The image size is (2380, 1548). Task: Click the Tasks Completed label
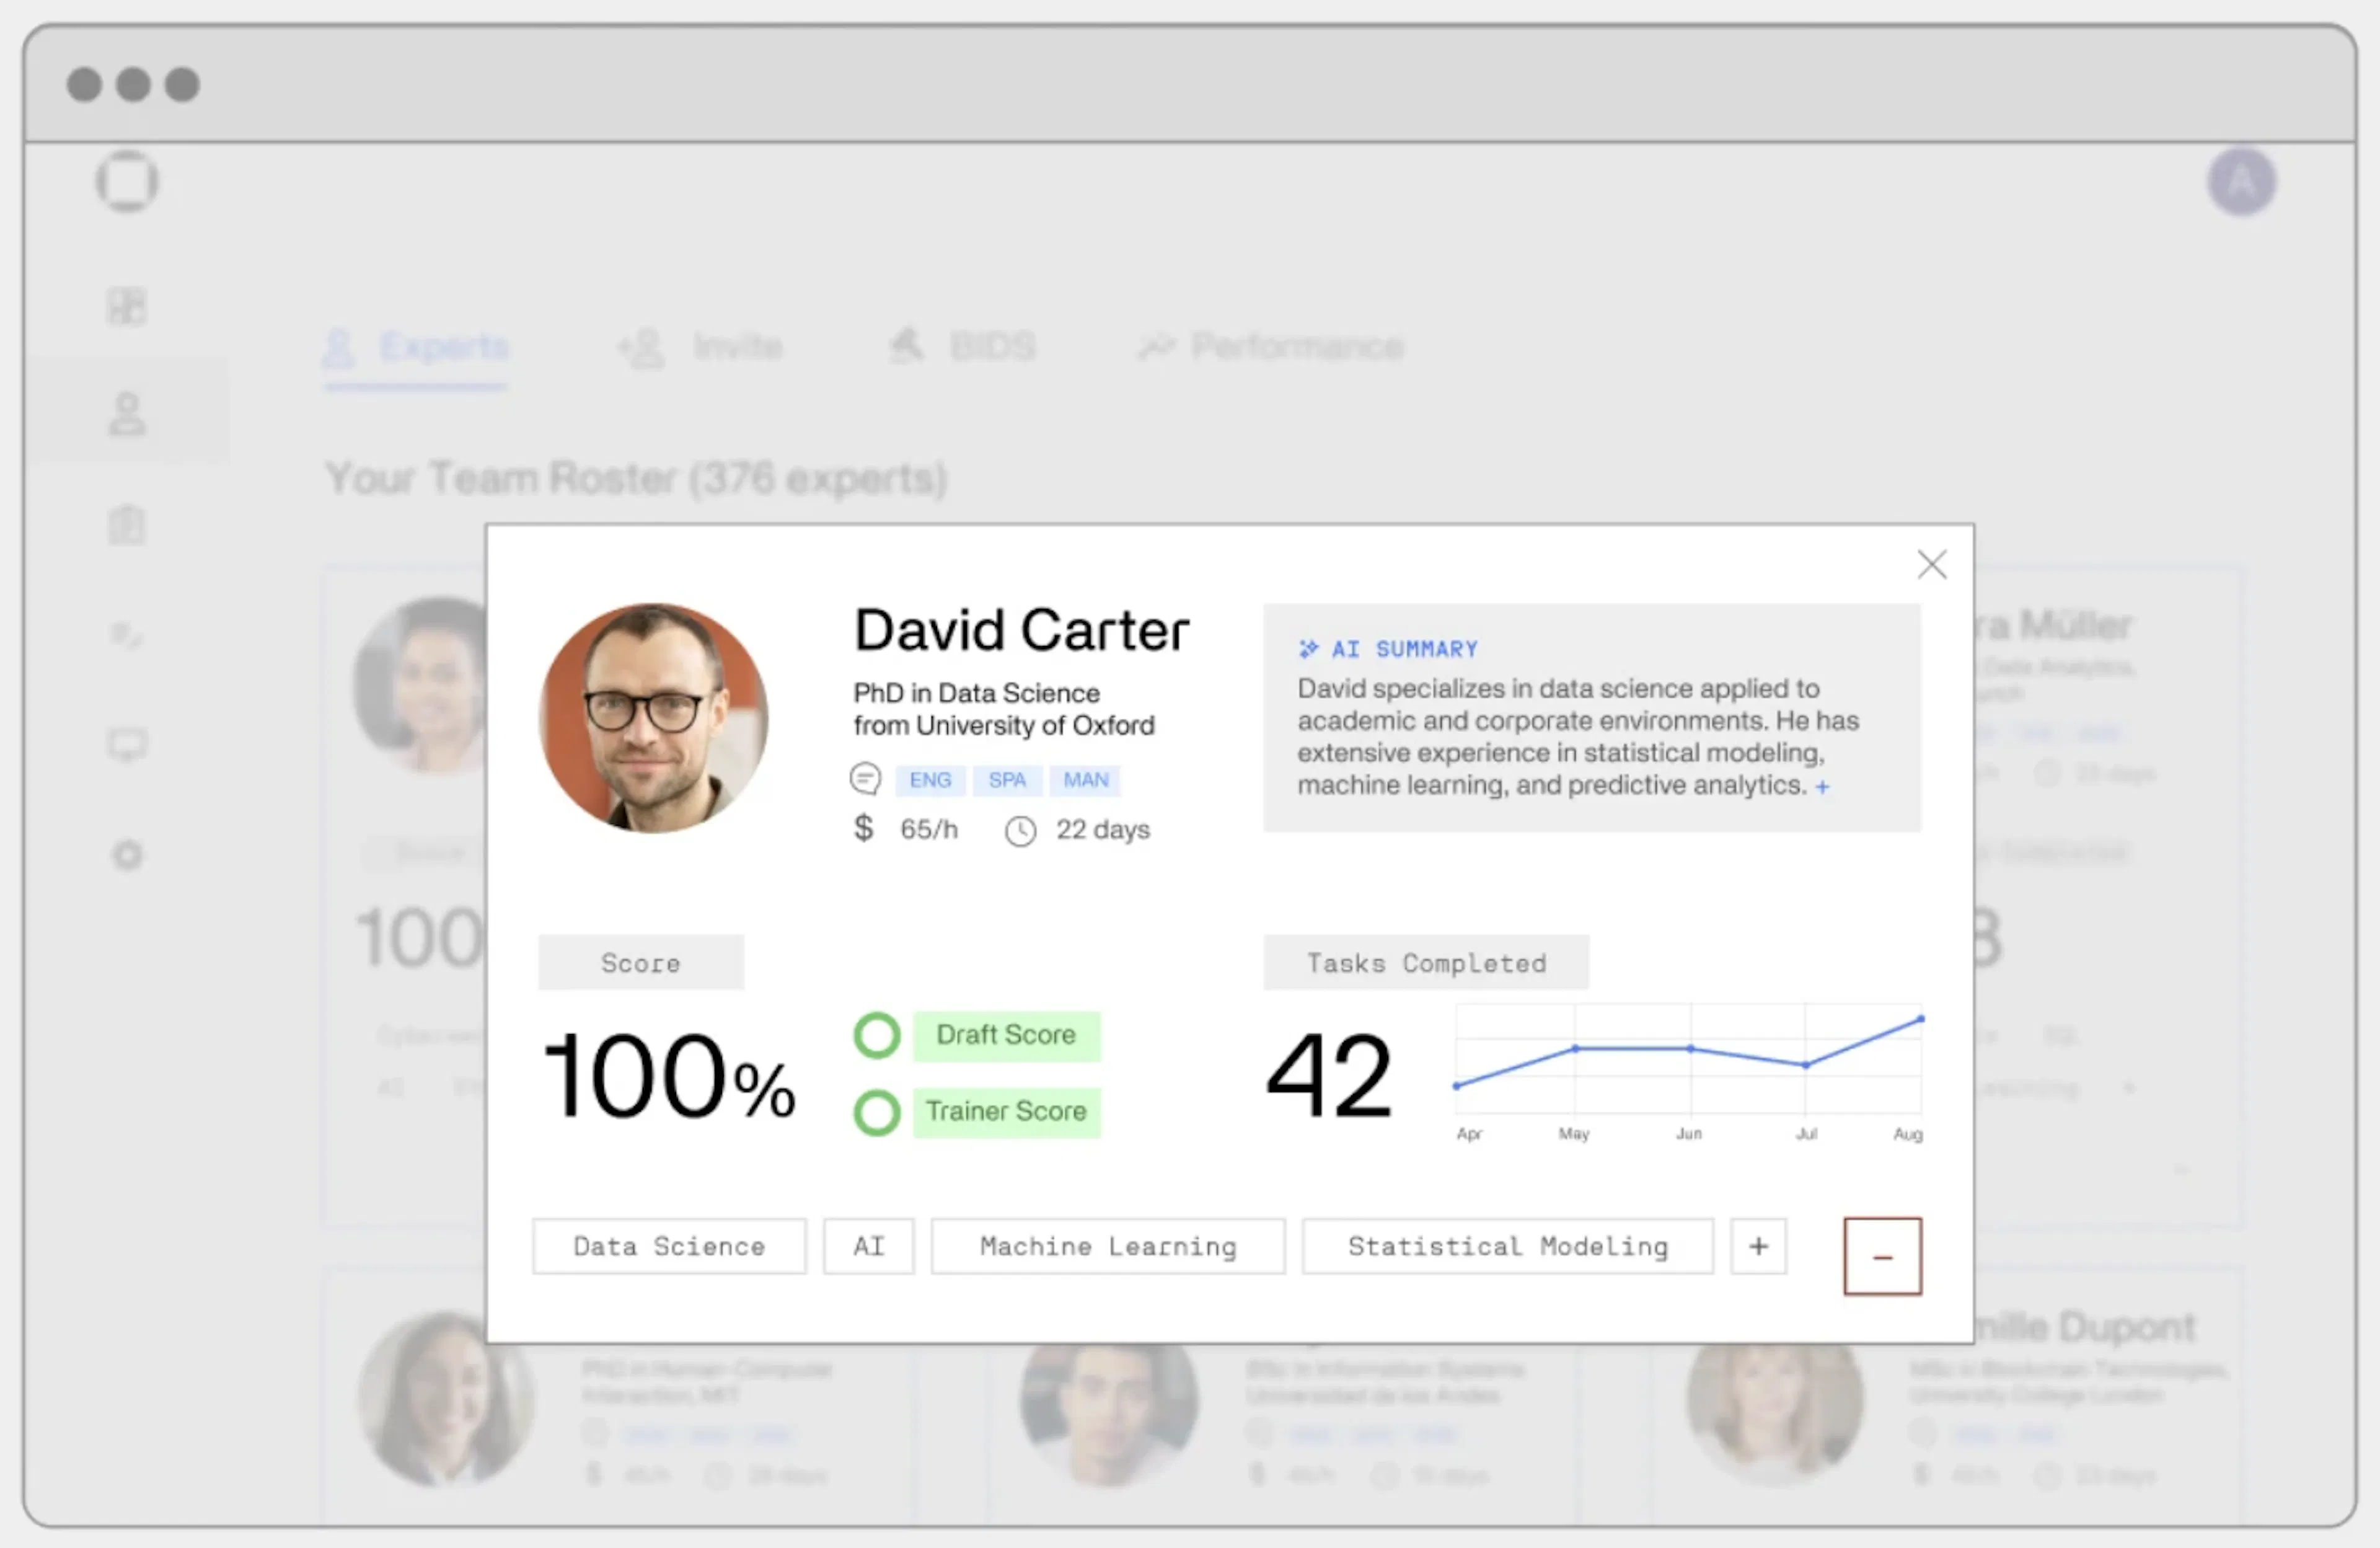pyautogui.click(x=1426, y=963)
